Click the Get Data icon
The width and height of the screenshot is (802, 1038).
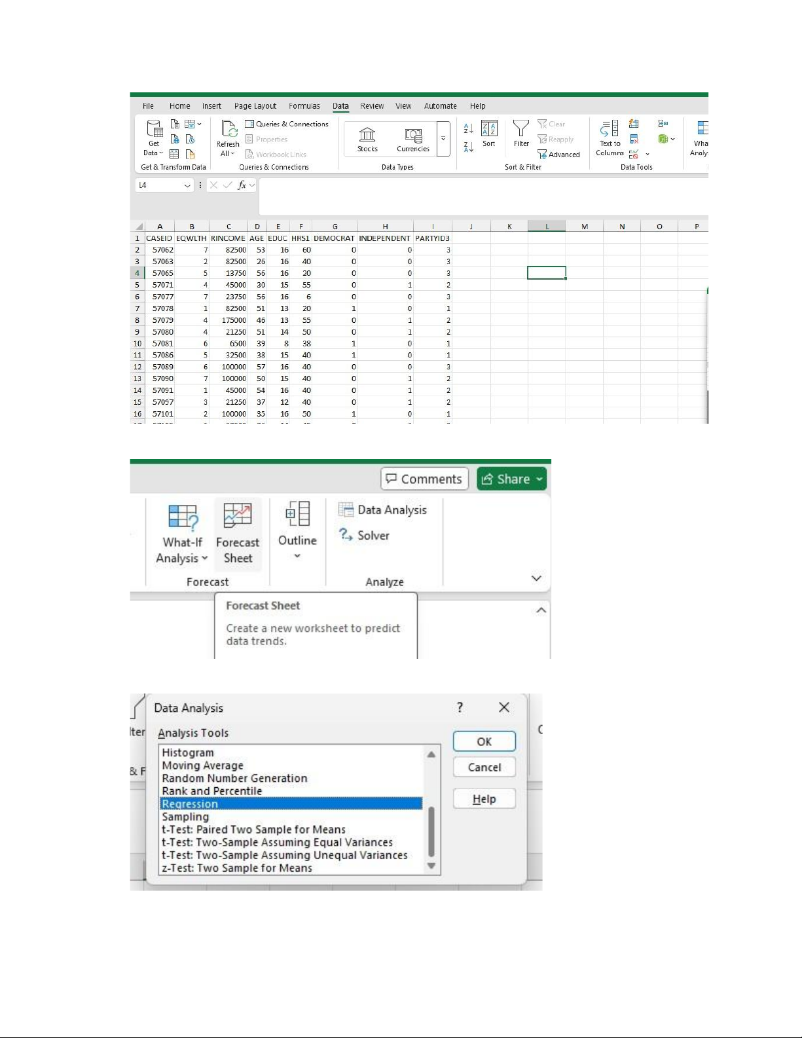click(x=155, y=129)
